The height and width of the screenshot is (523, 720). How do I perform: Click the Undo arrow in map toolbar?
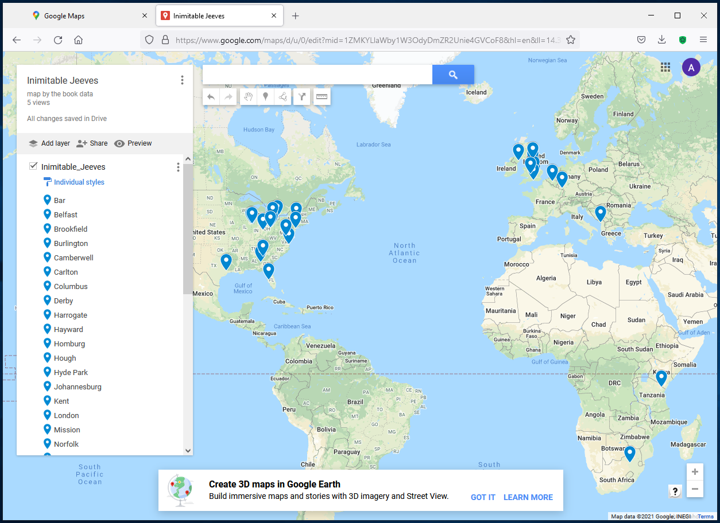tap(211, 97)
